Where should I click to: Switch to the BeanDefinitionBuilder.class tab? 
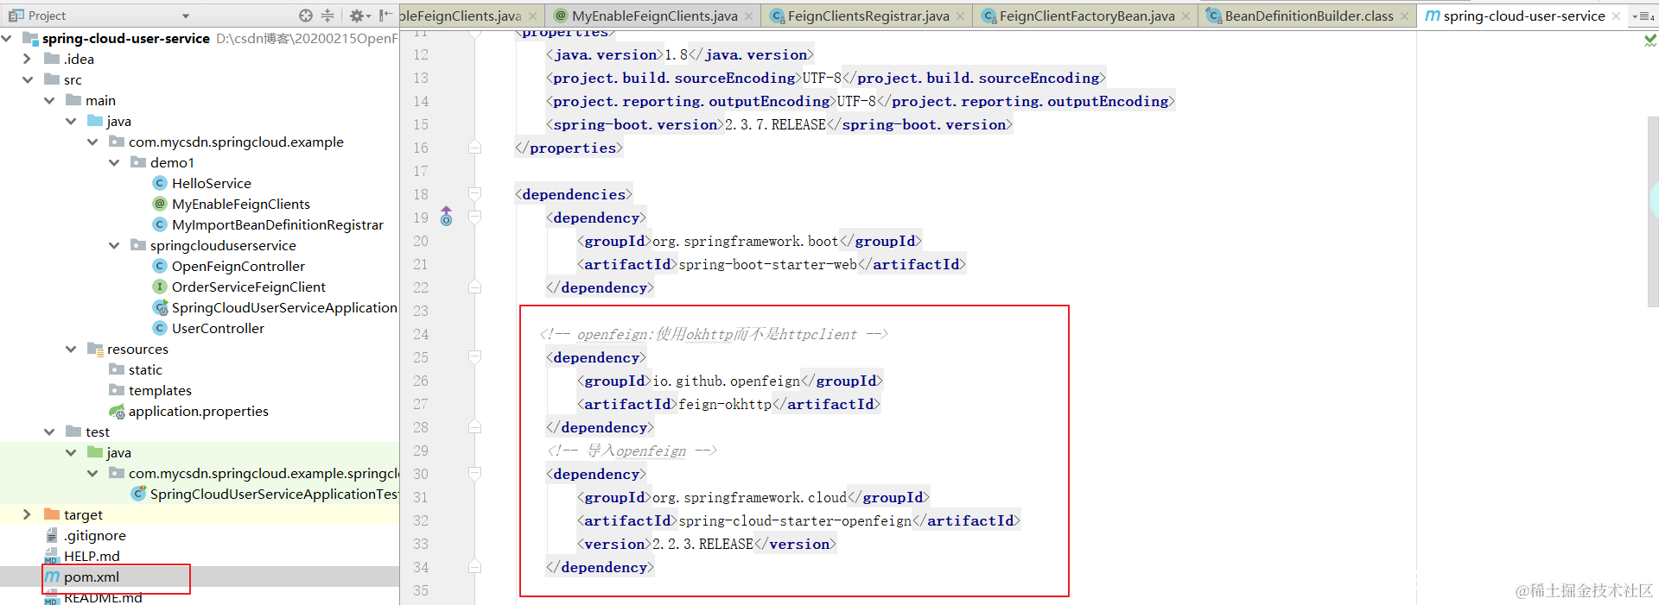1308,16
